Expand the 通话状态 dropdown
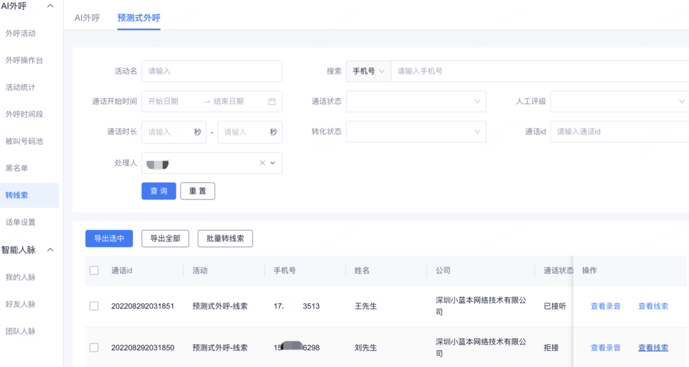 416,101
